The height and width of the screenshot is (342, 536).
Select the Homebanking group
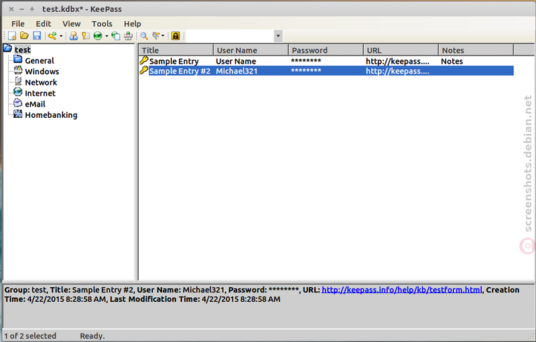(51, 115)
